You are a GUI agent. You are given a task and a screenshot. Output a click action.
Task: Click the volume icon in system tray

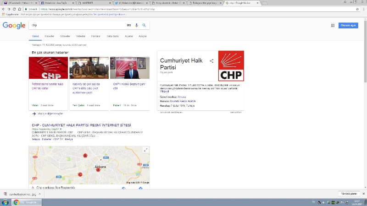[x=324, y=202]
